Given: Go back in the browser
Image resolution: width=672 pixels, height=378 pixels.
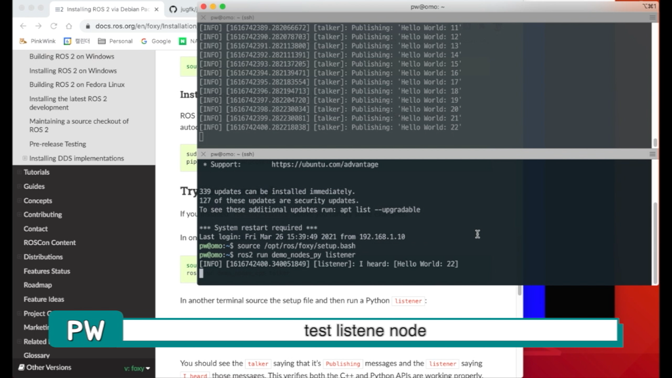Looking at the screenshot, I should [x=23, y=26].
